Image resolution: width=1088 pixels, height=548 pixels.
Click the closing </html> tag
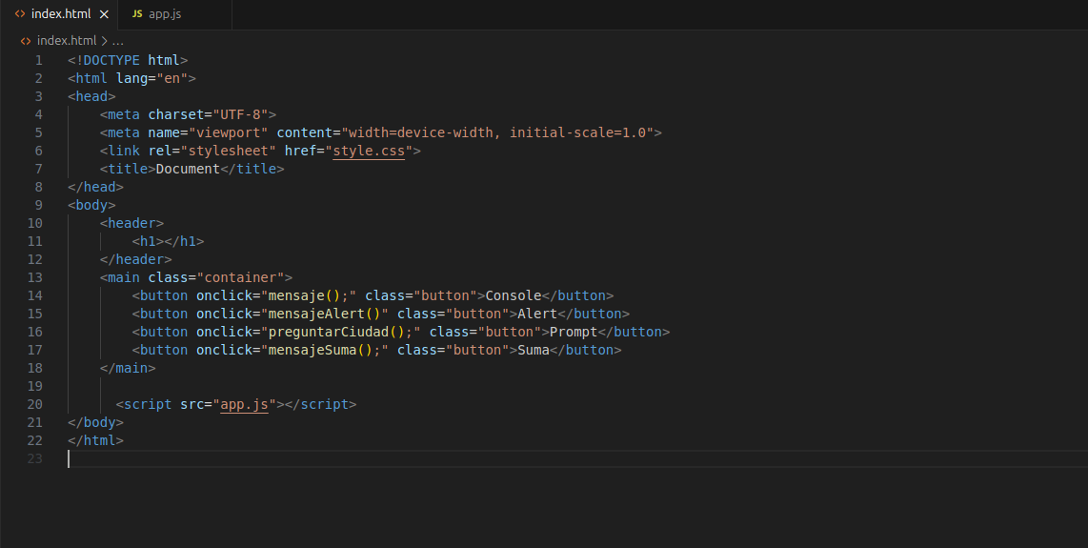[x=96, y=440]
